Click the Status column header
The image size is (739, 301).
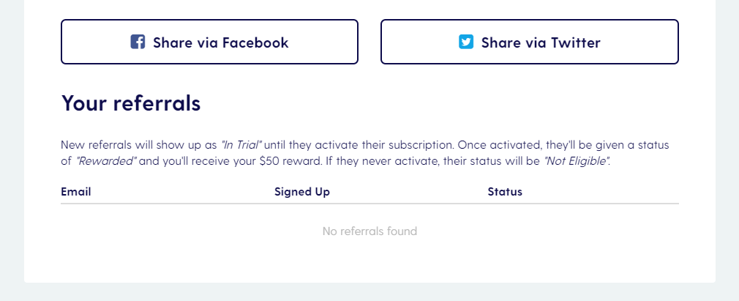505,192
